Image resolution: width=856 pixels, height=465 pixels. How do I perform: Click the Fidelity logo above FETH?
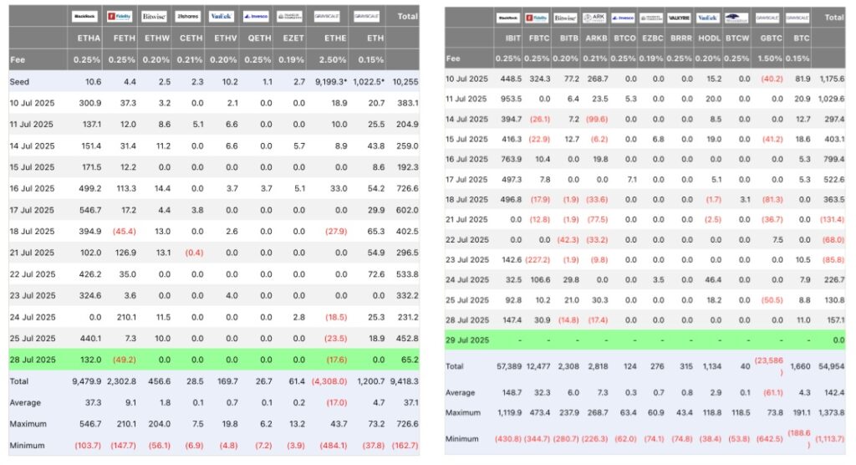[x=120, y=17]
